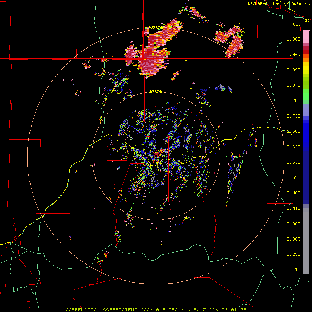Select the 0.680 legend value
The width and height of the screenshot is (312, 312).
[x=294, y=131]
